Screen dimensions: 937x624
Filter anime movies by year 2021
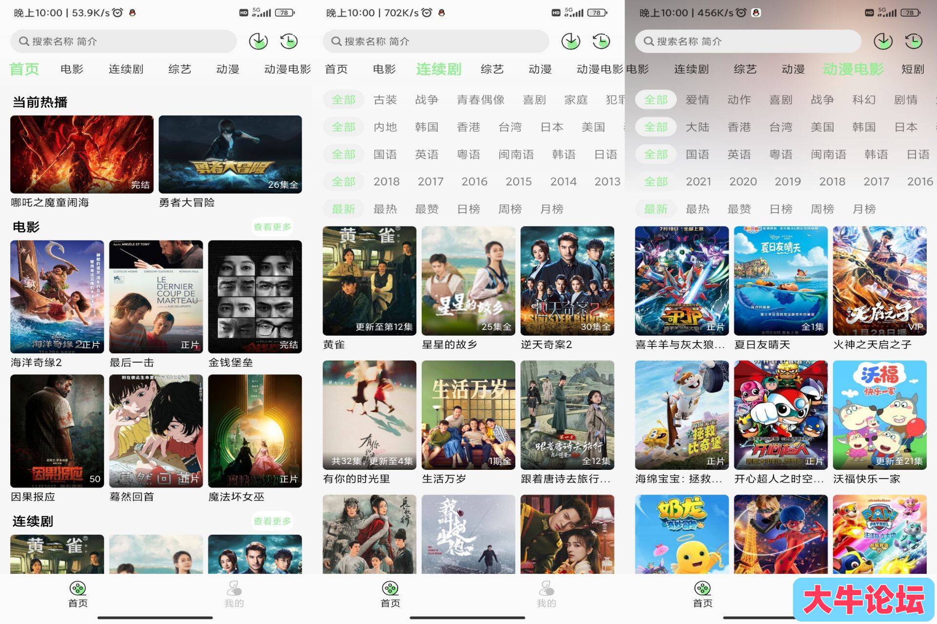pos(699,181)
